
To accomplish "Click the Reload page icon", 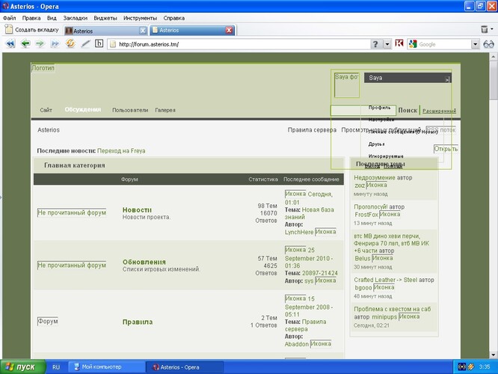I will pyautogui.click(x=70, y=44).
